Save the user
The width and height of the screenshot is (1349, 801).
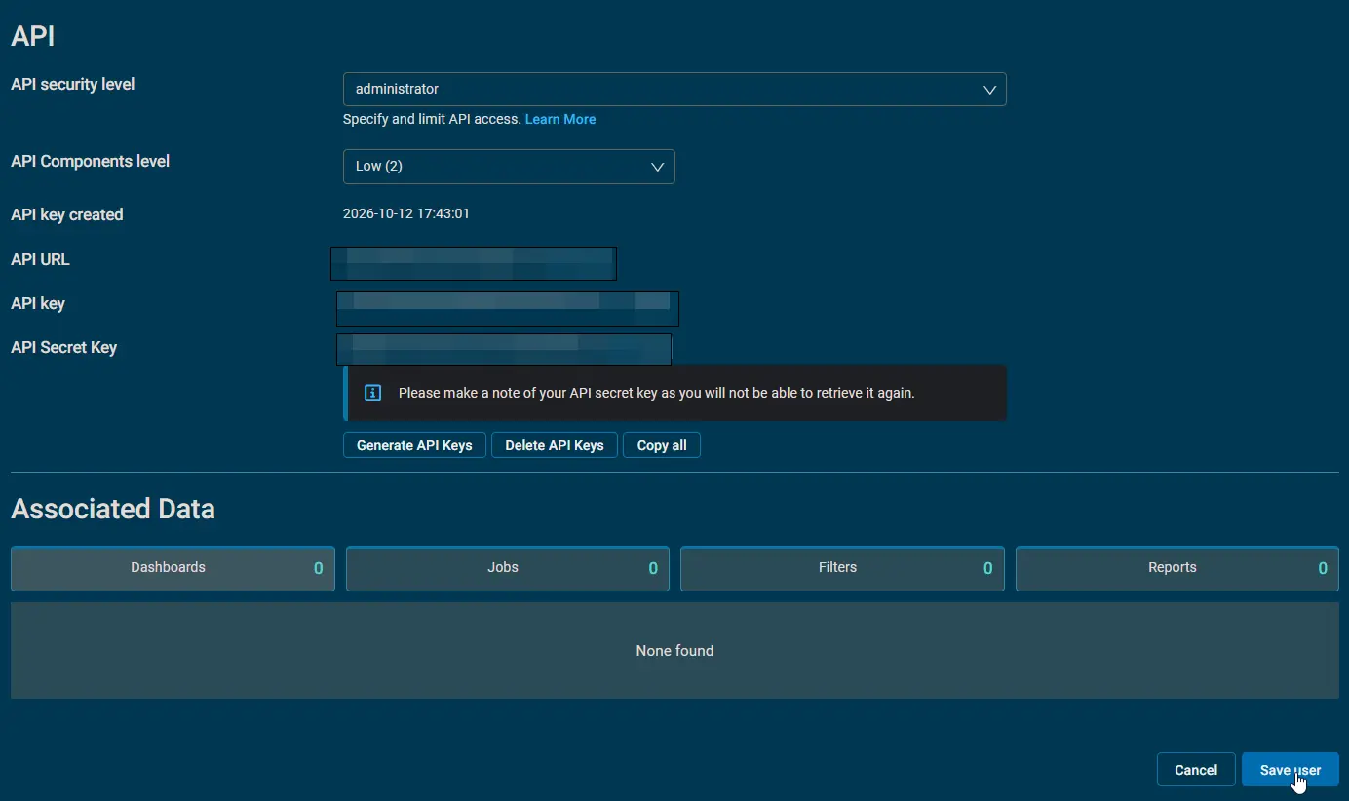coord(1291,770)
